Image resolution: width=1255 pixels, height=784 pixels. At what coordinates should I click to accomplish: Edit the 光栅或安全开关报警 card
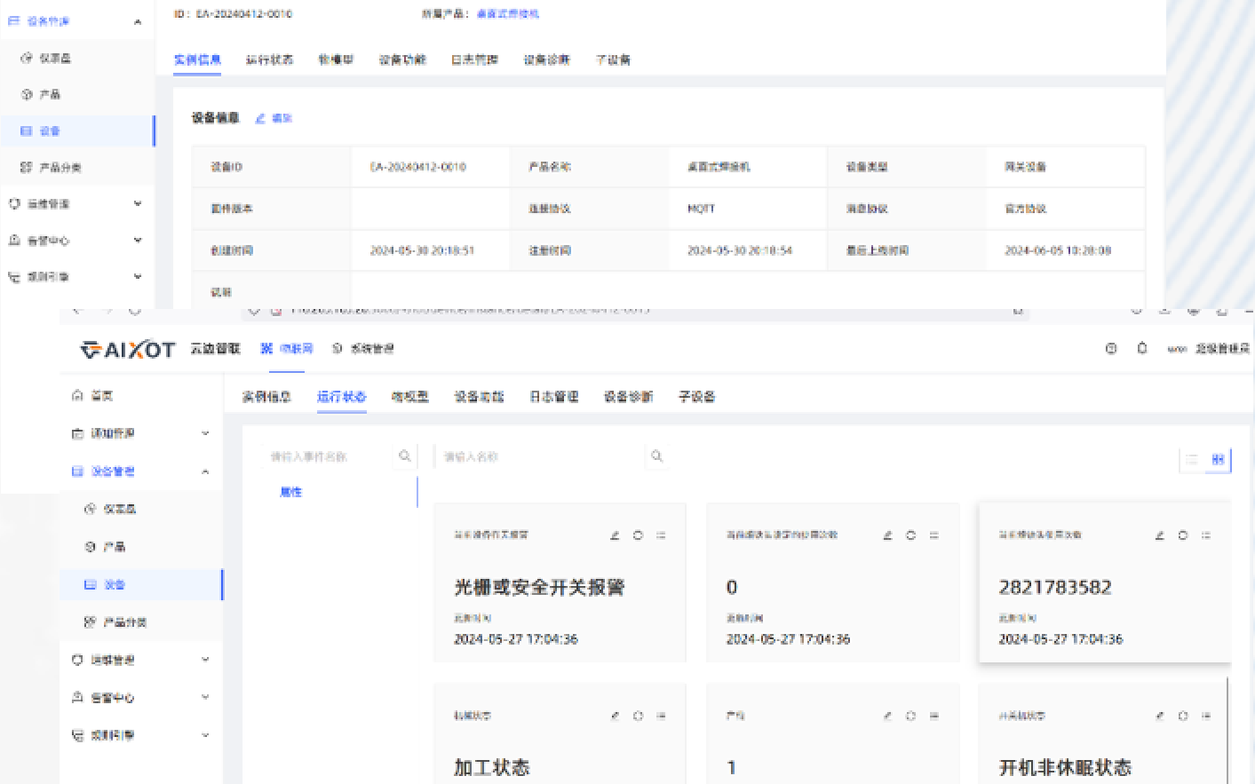click(615, 535)
